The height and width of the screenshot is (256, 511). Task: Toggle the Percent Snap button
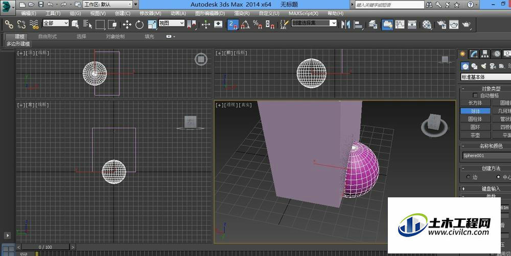point(258,24)
